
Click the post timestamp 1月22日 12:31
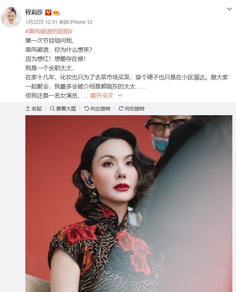coord(41,22)
